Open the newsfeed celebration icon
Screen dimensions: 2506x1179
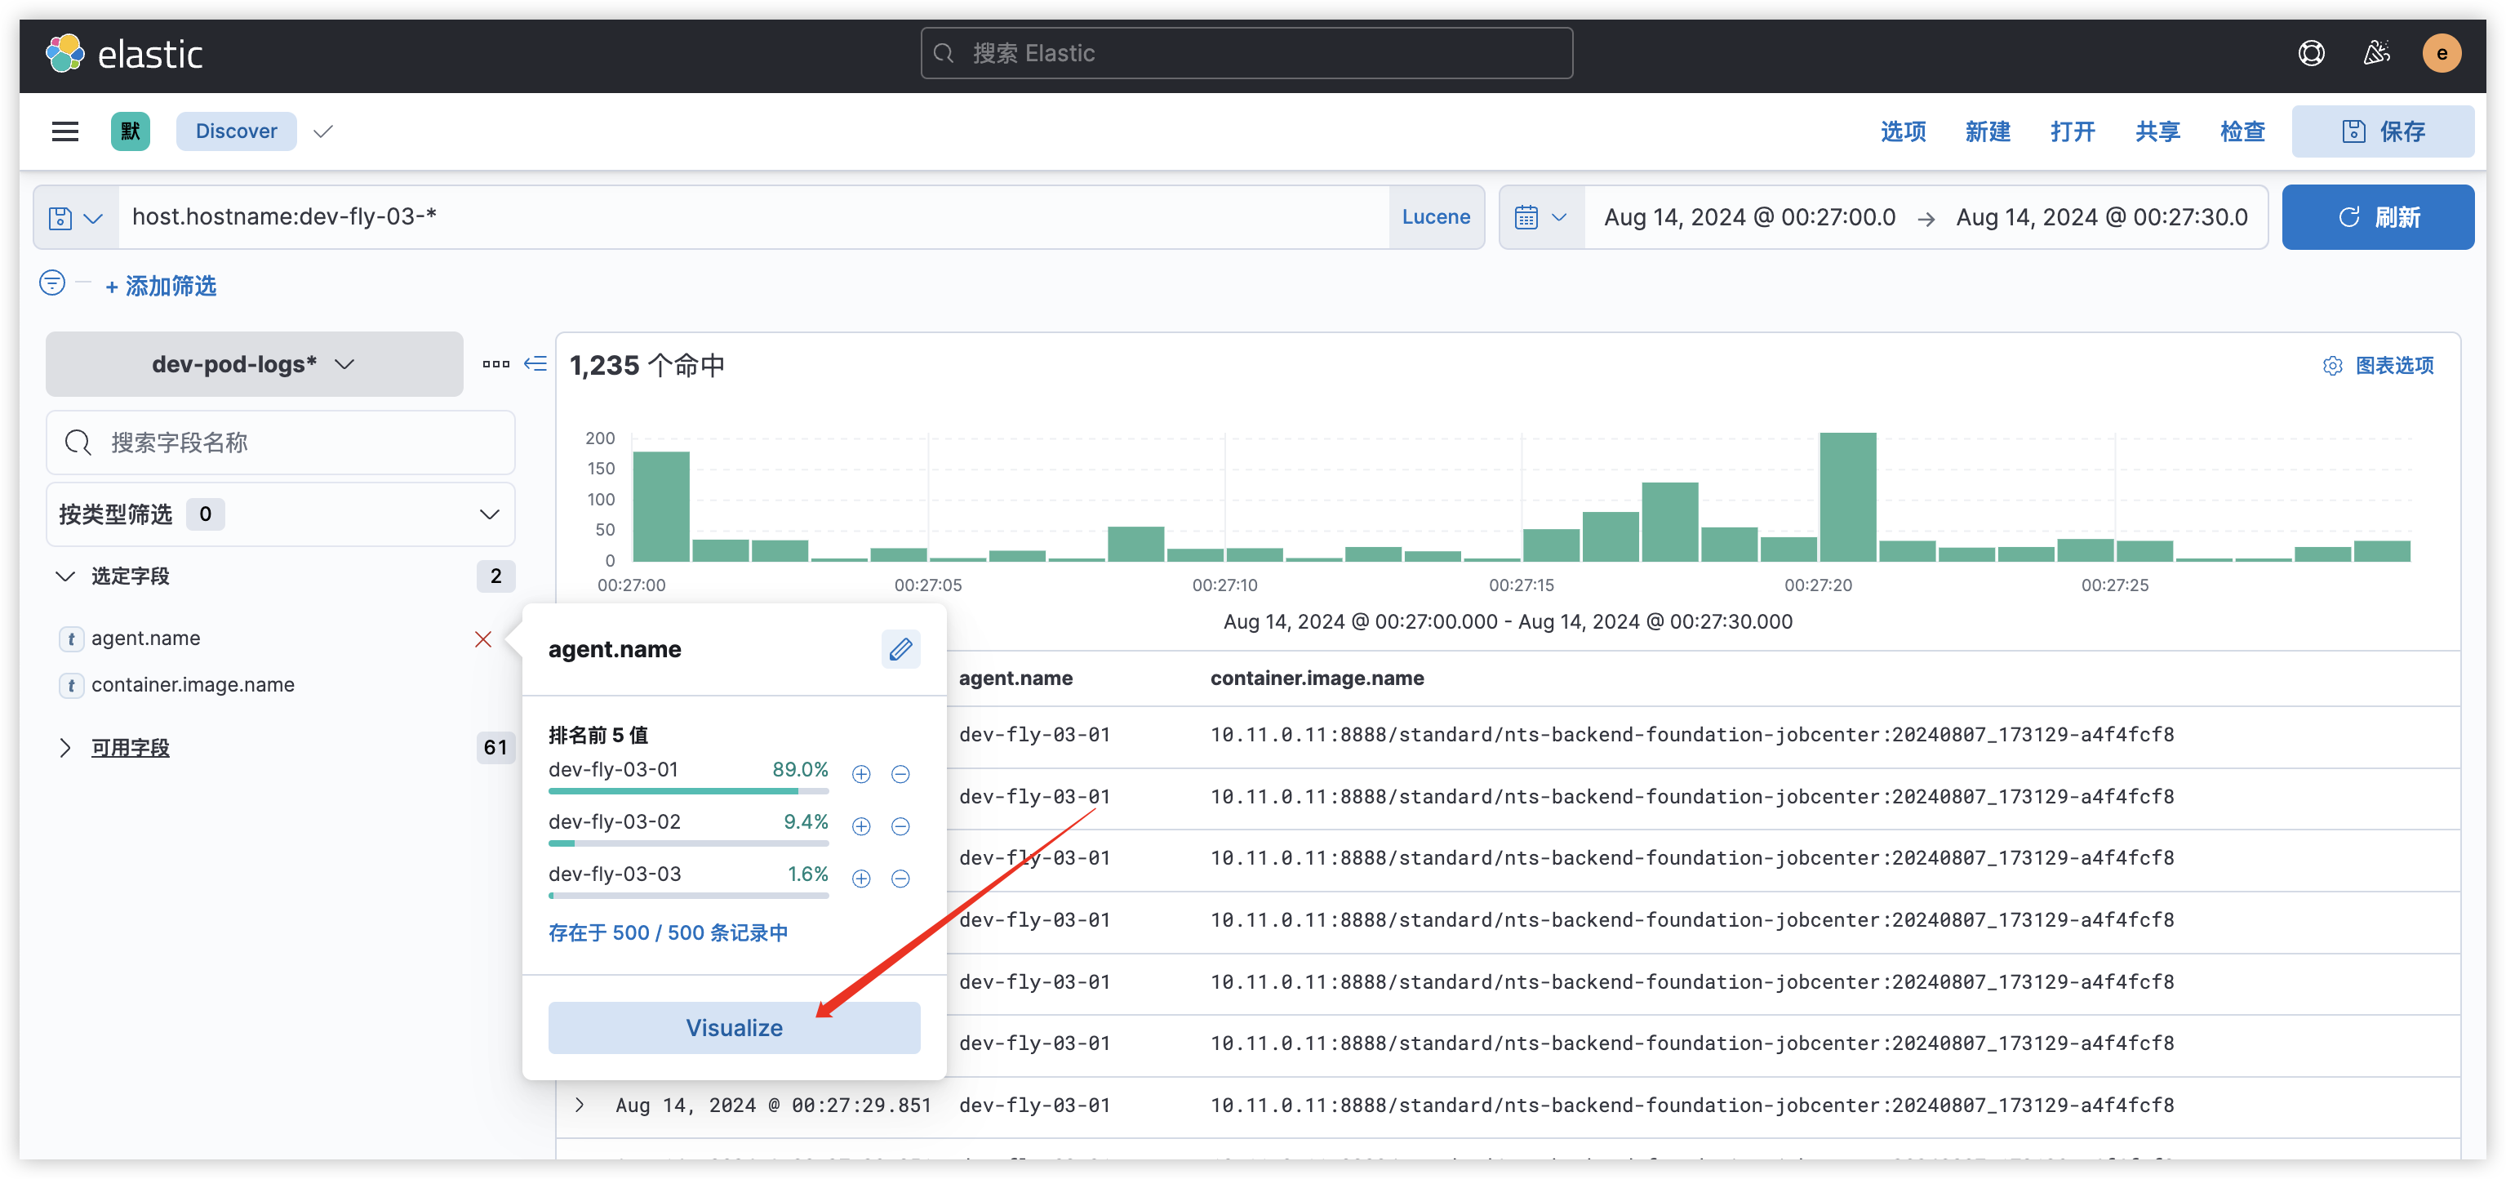click(2376, 54)
